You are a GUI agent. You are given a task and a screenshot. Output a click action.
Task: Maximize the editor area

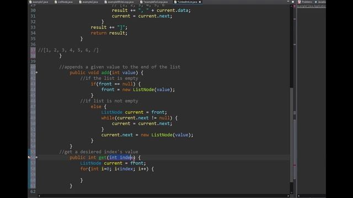(x=293, y=2)
